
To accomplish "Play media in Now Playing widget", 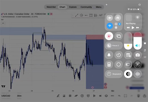I will tap(133, 28).
